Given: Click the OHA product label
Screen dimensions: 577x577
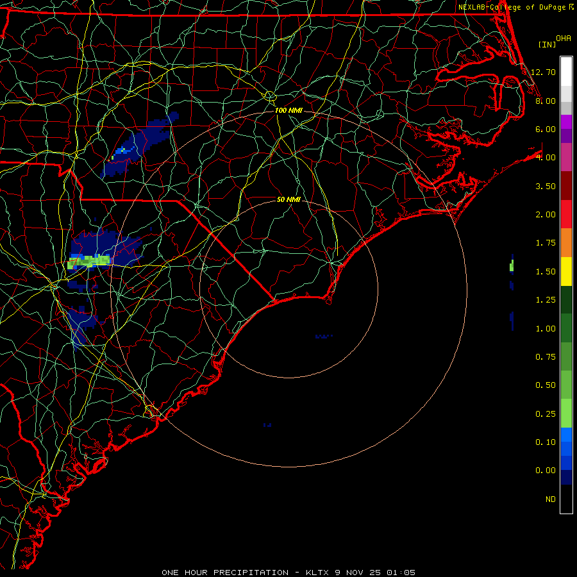Looking at the screenshot, I should (564, 38).
